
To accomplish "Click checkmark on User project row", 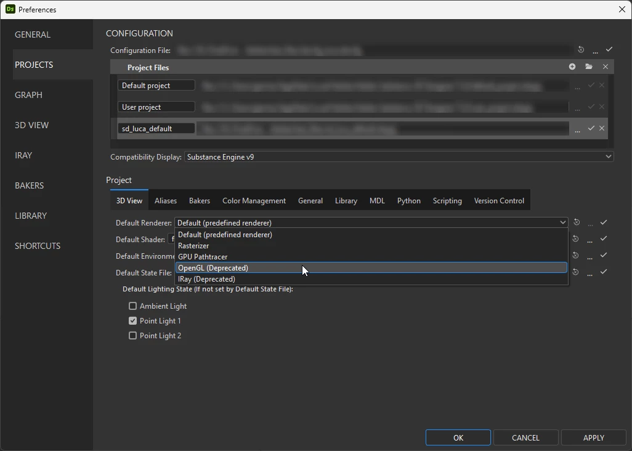I will [x=591, y=107].
